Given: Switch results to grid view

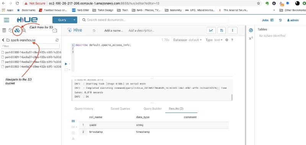Looking at the screenshot, I should pyautogui.click(x=73, y=121).
